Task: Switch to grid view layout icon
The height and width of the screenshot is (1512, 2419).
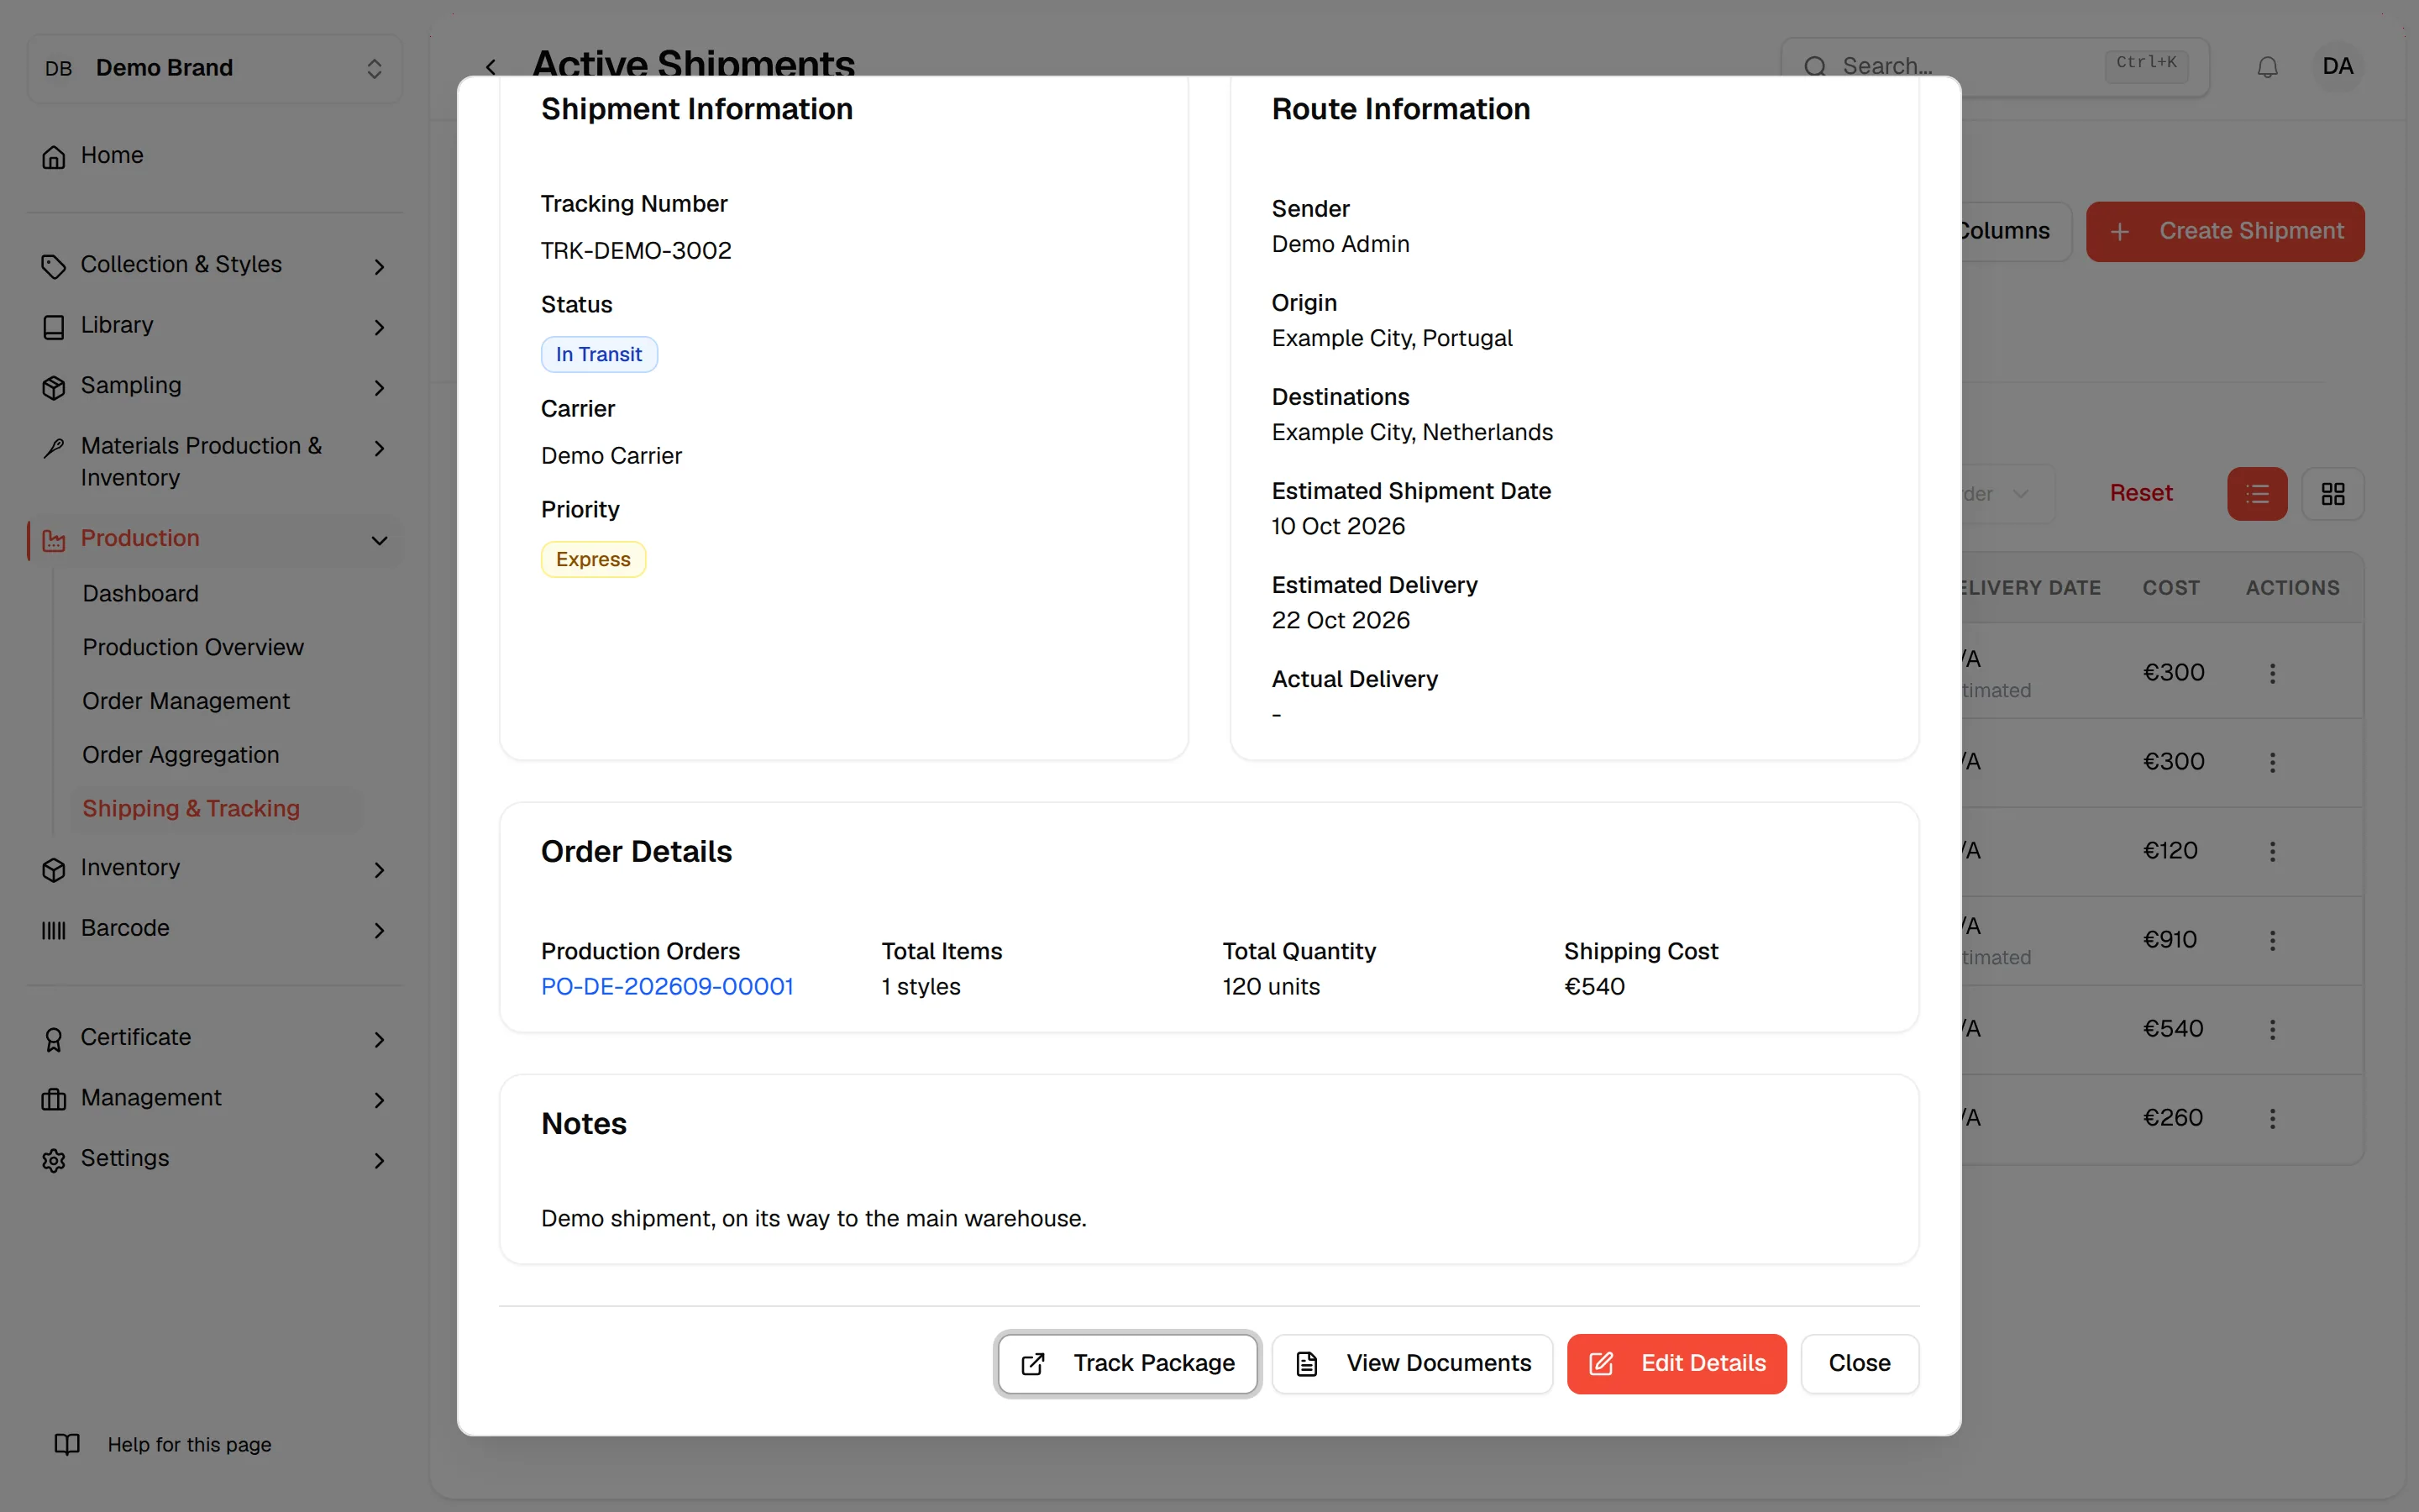Action: coord(2333,494)
